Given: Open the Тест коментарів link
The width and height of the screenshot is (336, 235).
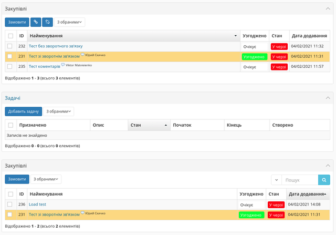Looking at the screenshot, I should pyautogui.click(x=45, y=66).
